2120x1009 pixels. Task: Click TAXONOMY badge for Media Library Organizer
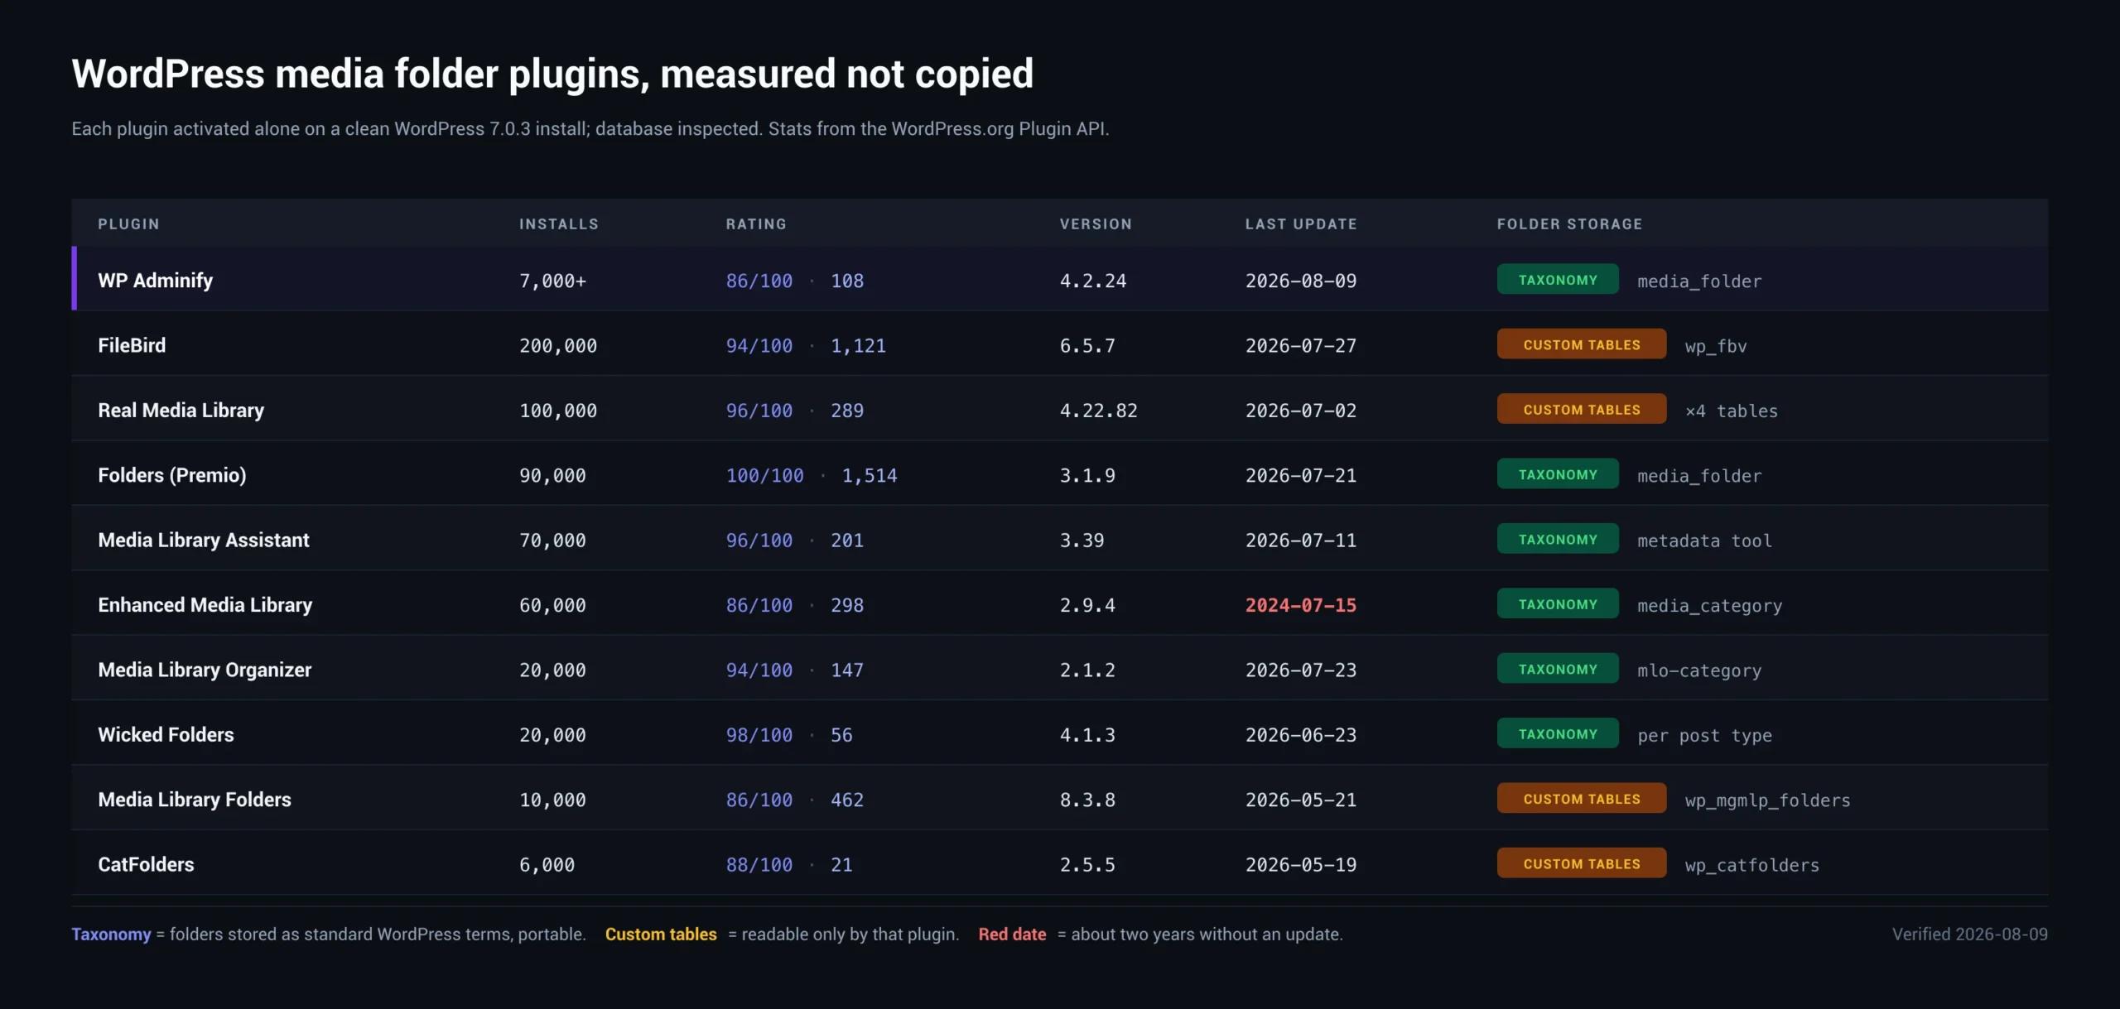click(x=1558, y=669)
